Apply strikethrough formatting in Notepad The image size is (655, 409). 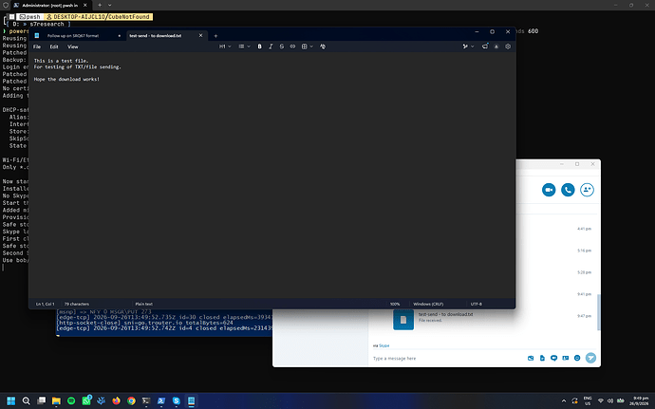point(282,46)
